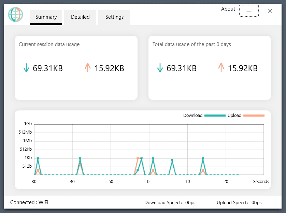This screenshot has width=286, height=213.
Task: Switch to the Settings tab
Action: 114,17
